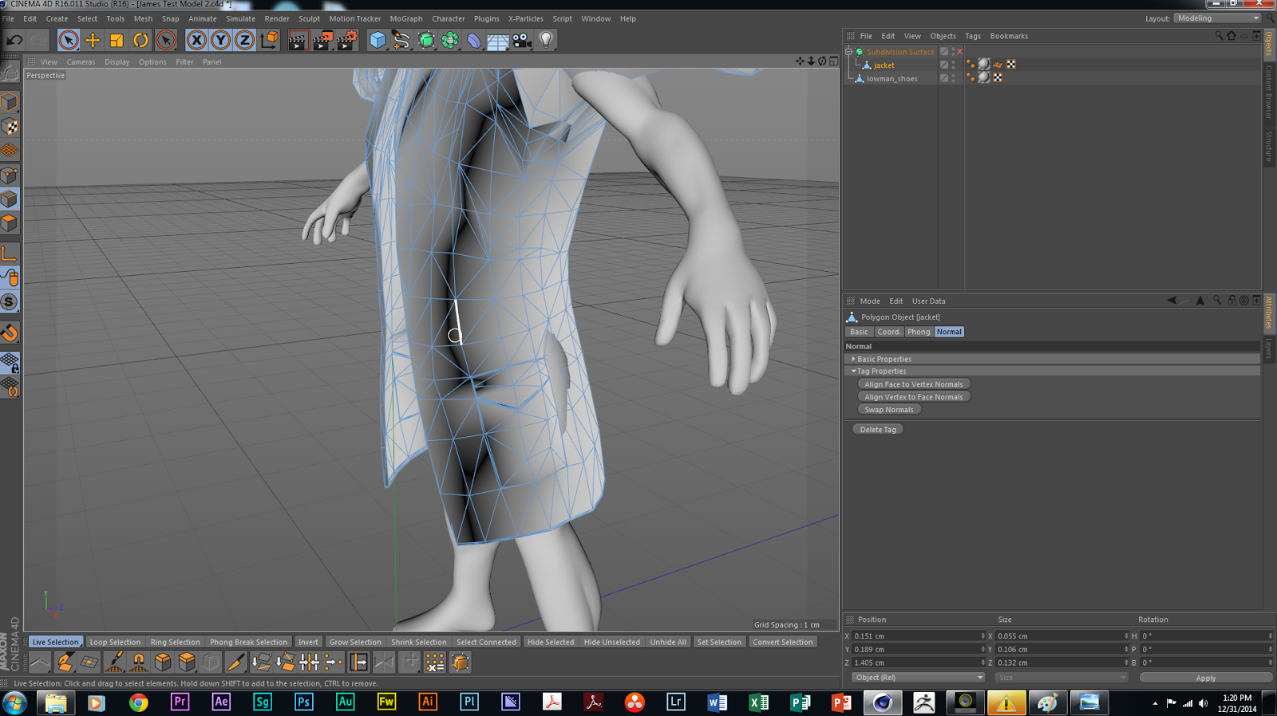Open the deformer objects icon
This screenshot has width=1277, height=716.
[x=474, y=40]
